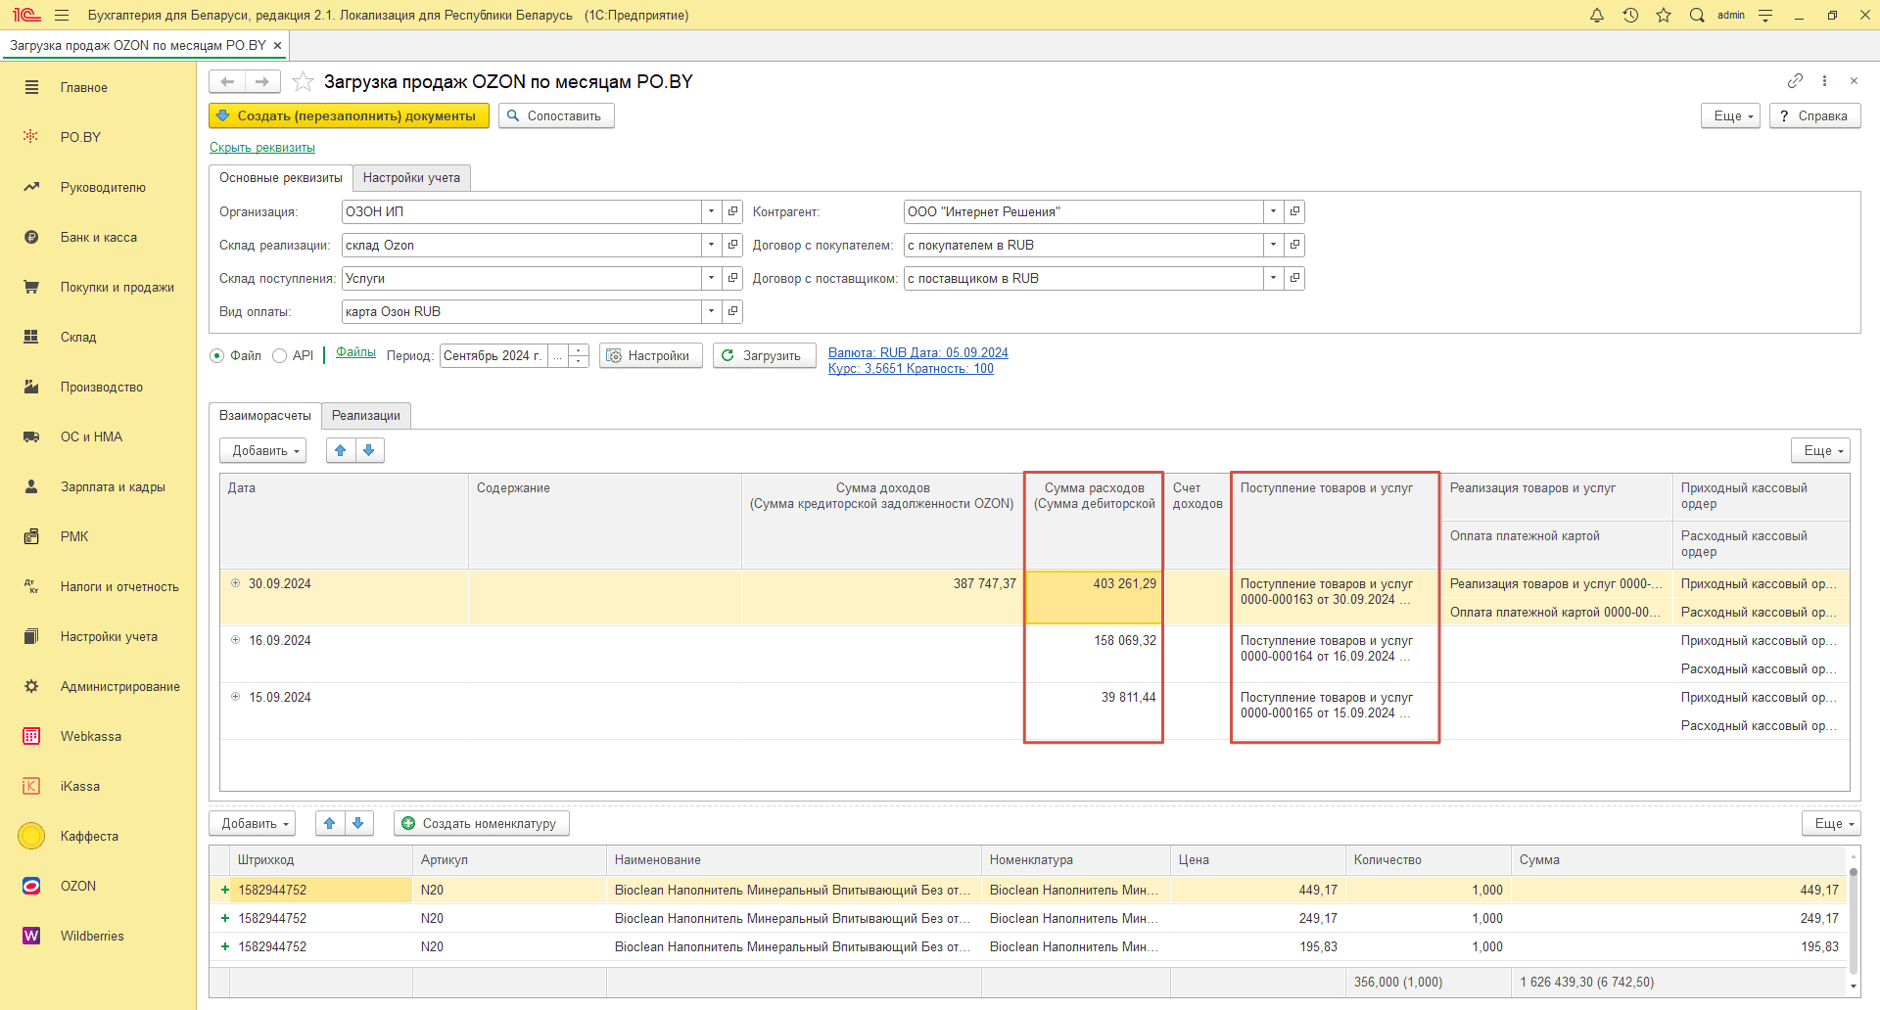1880x1010 pixels.
Task: Open the Добавить dropdown in settlements table
Action: [263, 450]
